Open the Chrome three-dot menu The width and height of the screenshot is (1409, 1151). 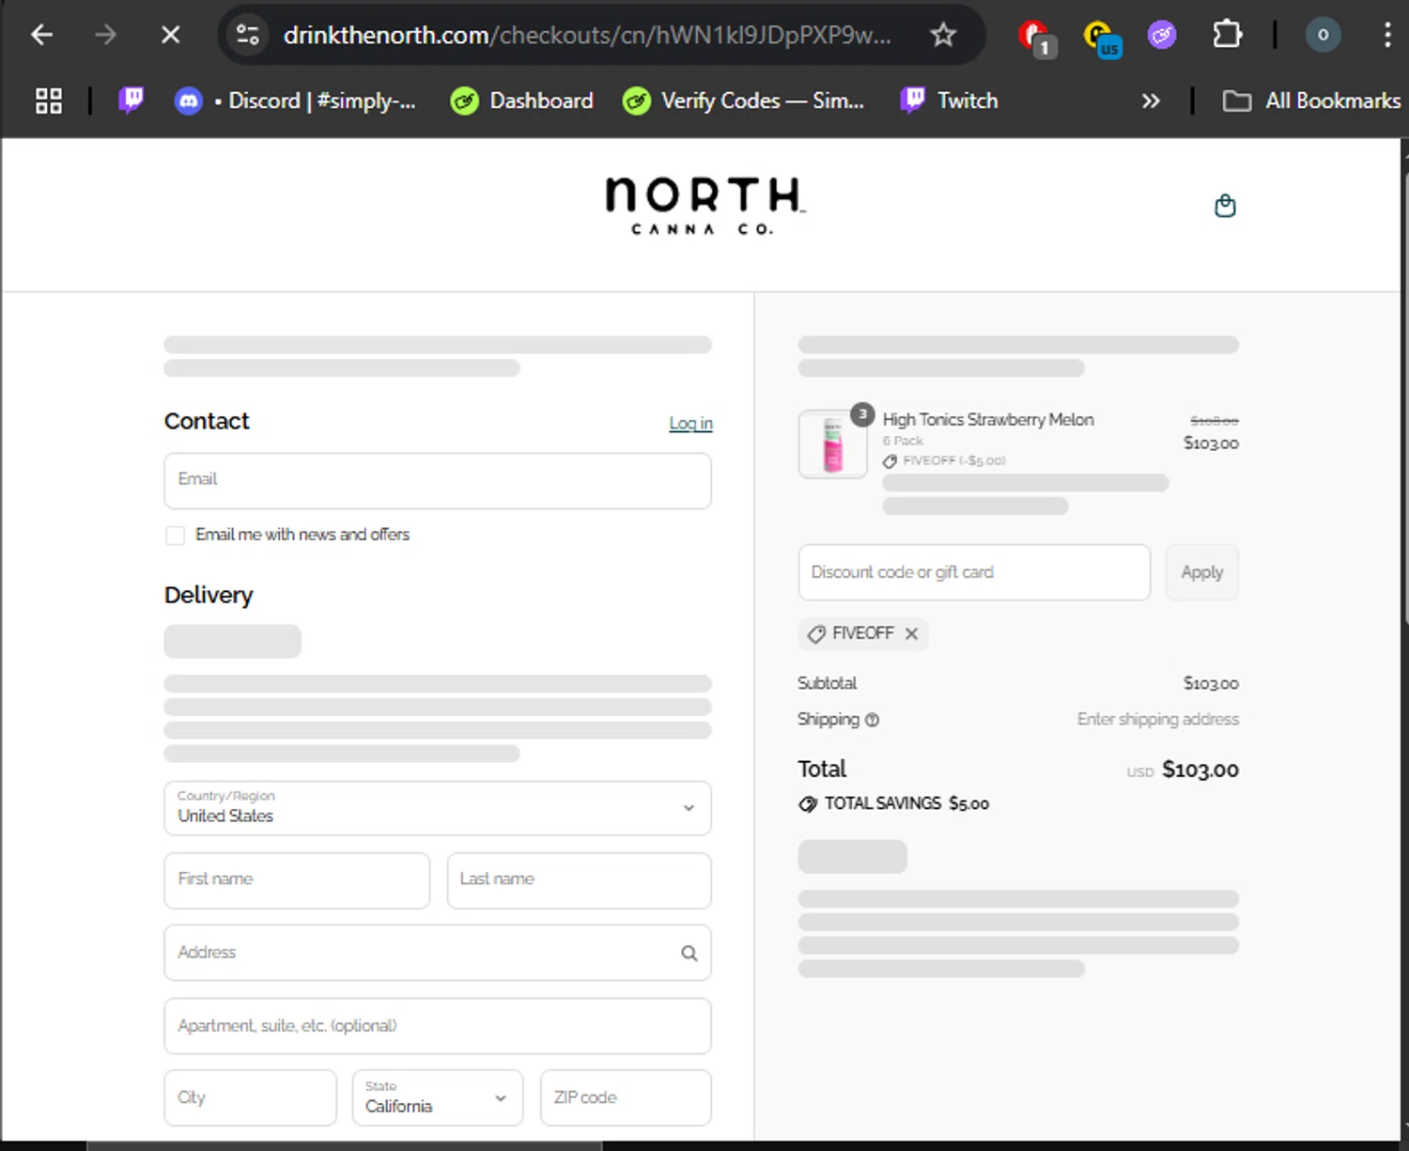click(1387, 36)
